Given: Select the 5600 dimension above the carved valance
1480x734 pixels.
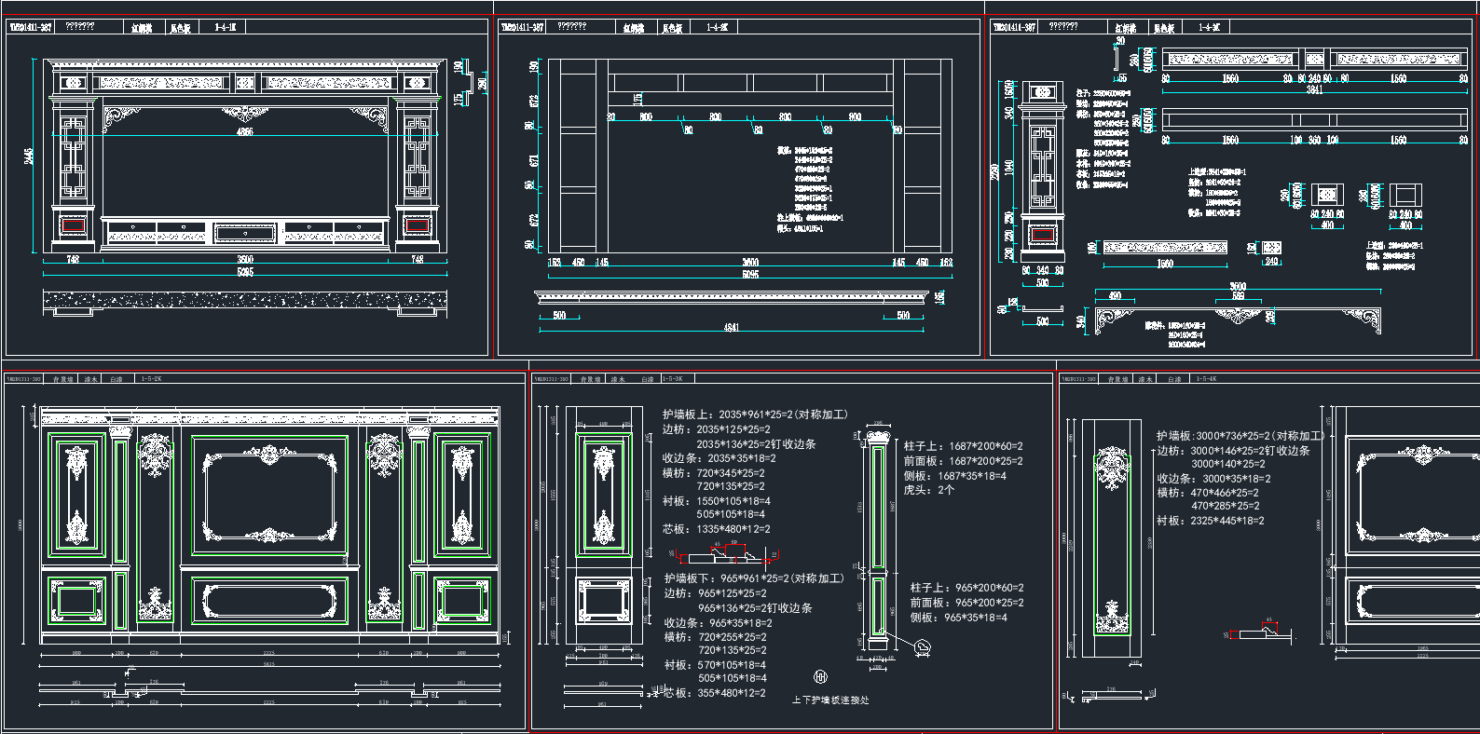Looking at the screenshot, I should pos(1238,287).
